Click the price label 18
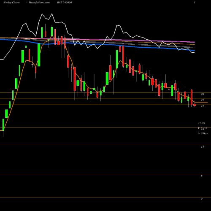The width and height of the screenshot is (211, 211). click(x=203, y=106)
